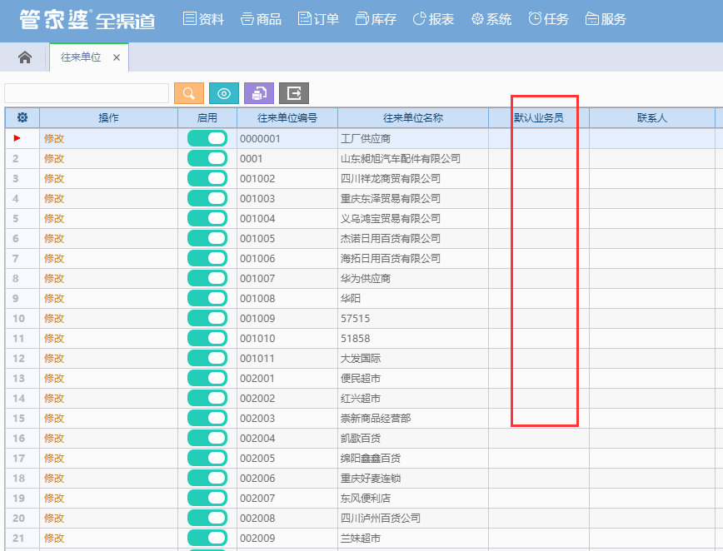Toggle 启用 switch for 工厂供应商
The height and width of the screenshot is (551, 723).
point(207,138)
